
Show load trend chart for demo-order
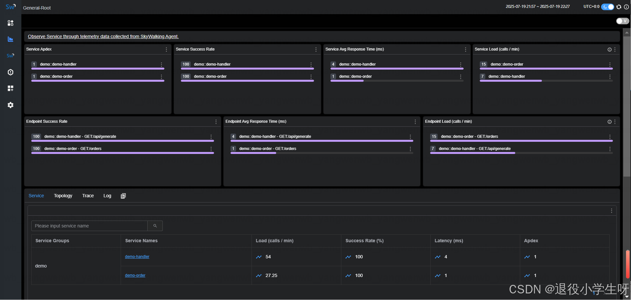tap(259, 276)
